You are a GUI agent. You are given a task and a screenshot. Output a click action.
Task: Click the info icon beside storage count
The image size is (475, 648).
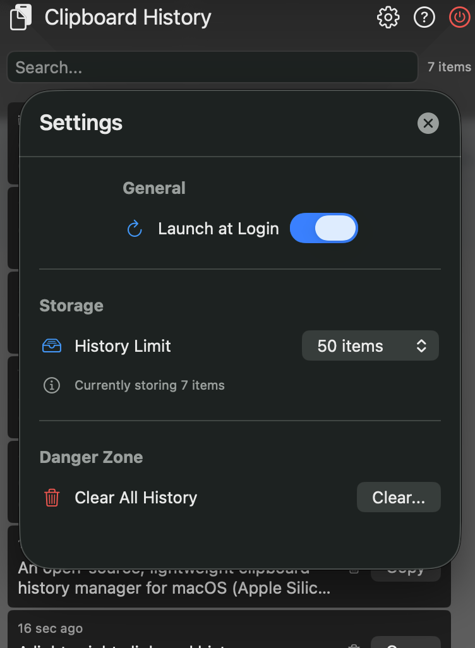pos(51,385)
